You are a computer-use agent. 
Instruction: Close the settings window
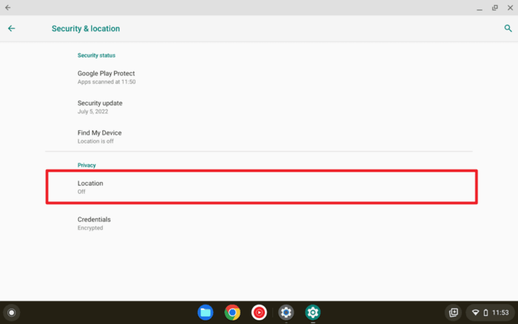(510, 7)
